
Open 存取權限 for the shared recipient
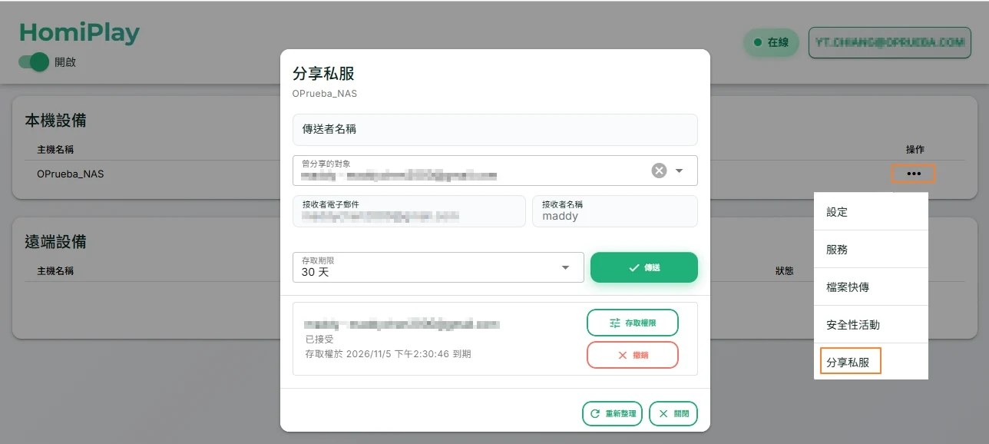click(x=632, y=323)
